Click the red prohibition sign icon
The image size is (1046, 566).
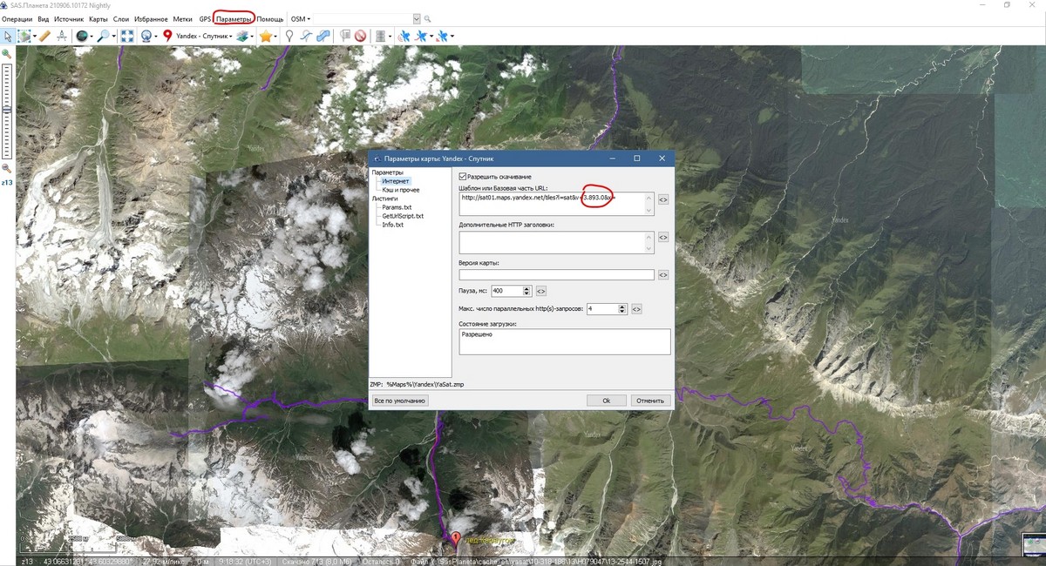coord(359,37)
